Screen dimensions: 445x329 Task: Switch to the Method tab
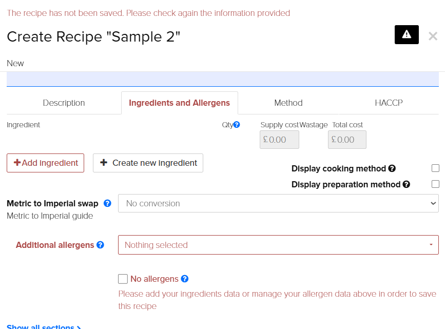click(288, 103)
